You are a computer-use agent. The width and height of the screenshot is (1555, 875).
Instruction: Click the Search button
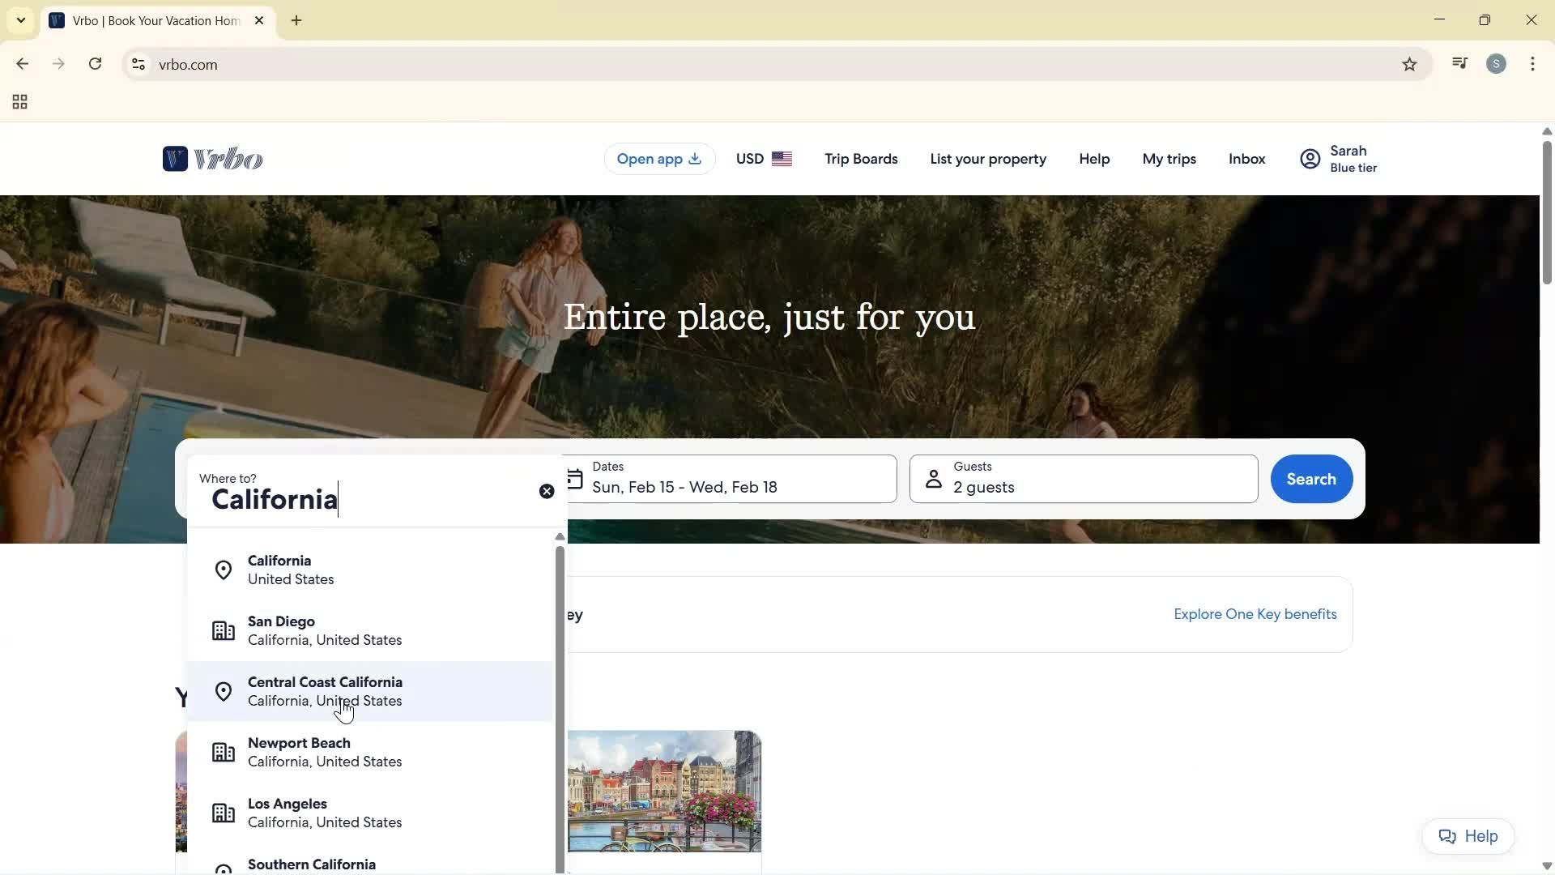click(x=1310, y=479)
